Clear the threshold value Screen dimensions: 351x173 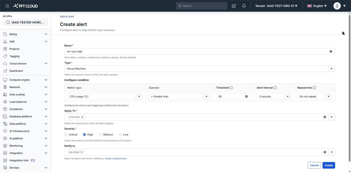[x=246, y=96]
